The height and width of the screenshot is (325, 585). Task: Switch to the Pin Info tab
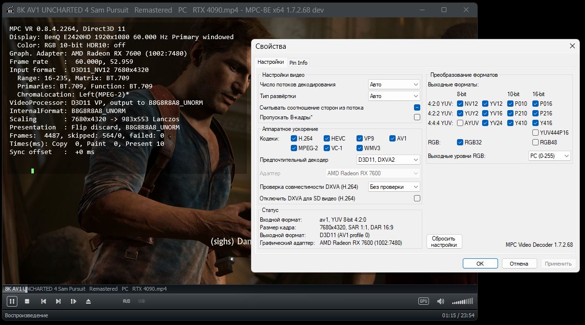(x=298, y=63)
